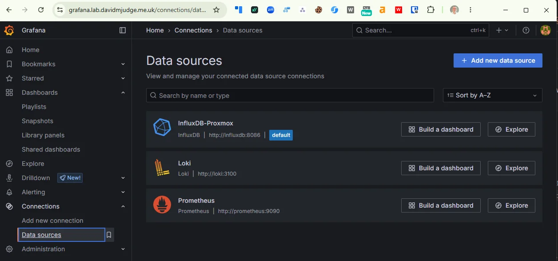Click the Explore compass icon in sidebar
Image resolution: width=558 pixels, height=261 pixels.
[x=9, y=164]
